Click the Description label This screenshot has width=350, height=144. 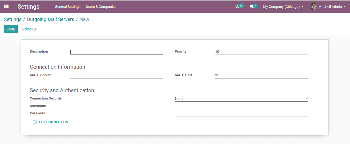[39, 52]
